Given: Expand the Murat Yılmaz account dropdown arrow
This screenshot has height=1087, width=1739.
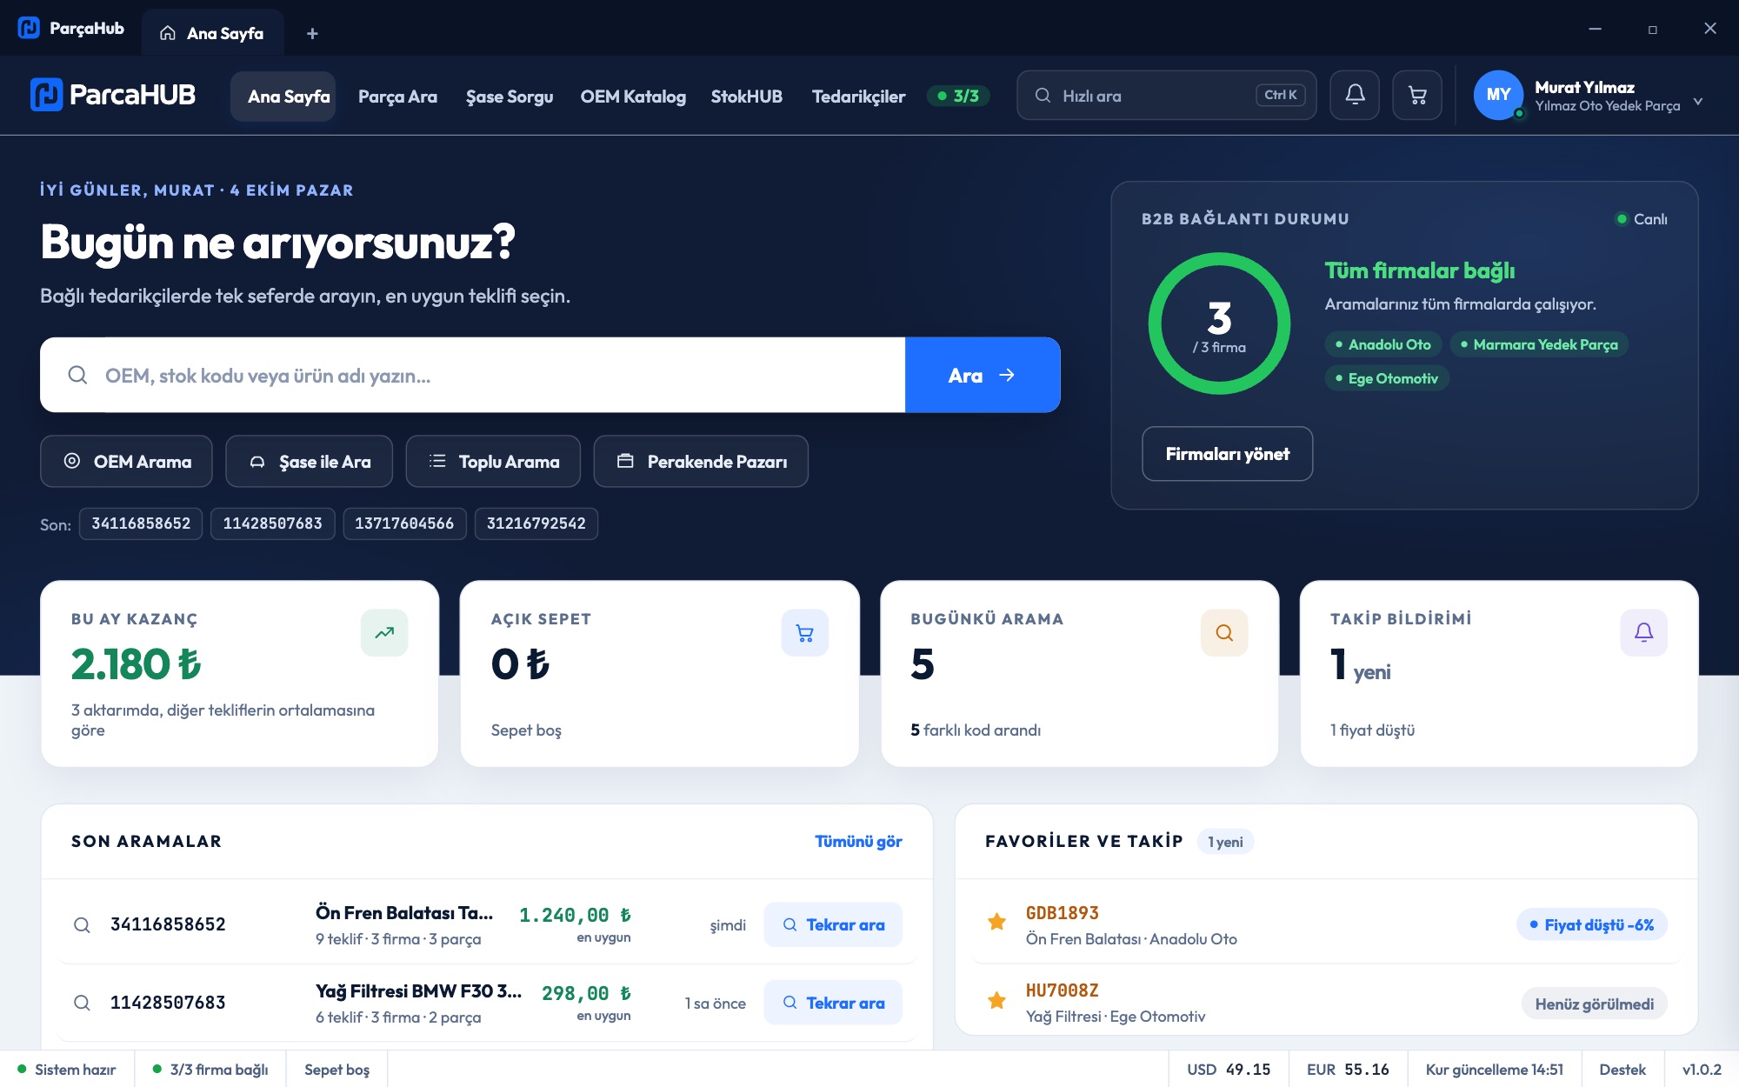Looking at the screenshot, I should (x=1698, y=102).
